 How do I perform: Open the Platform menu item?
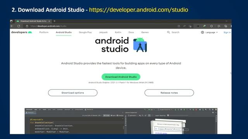pyautogui.click(x=44, y=32)
